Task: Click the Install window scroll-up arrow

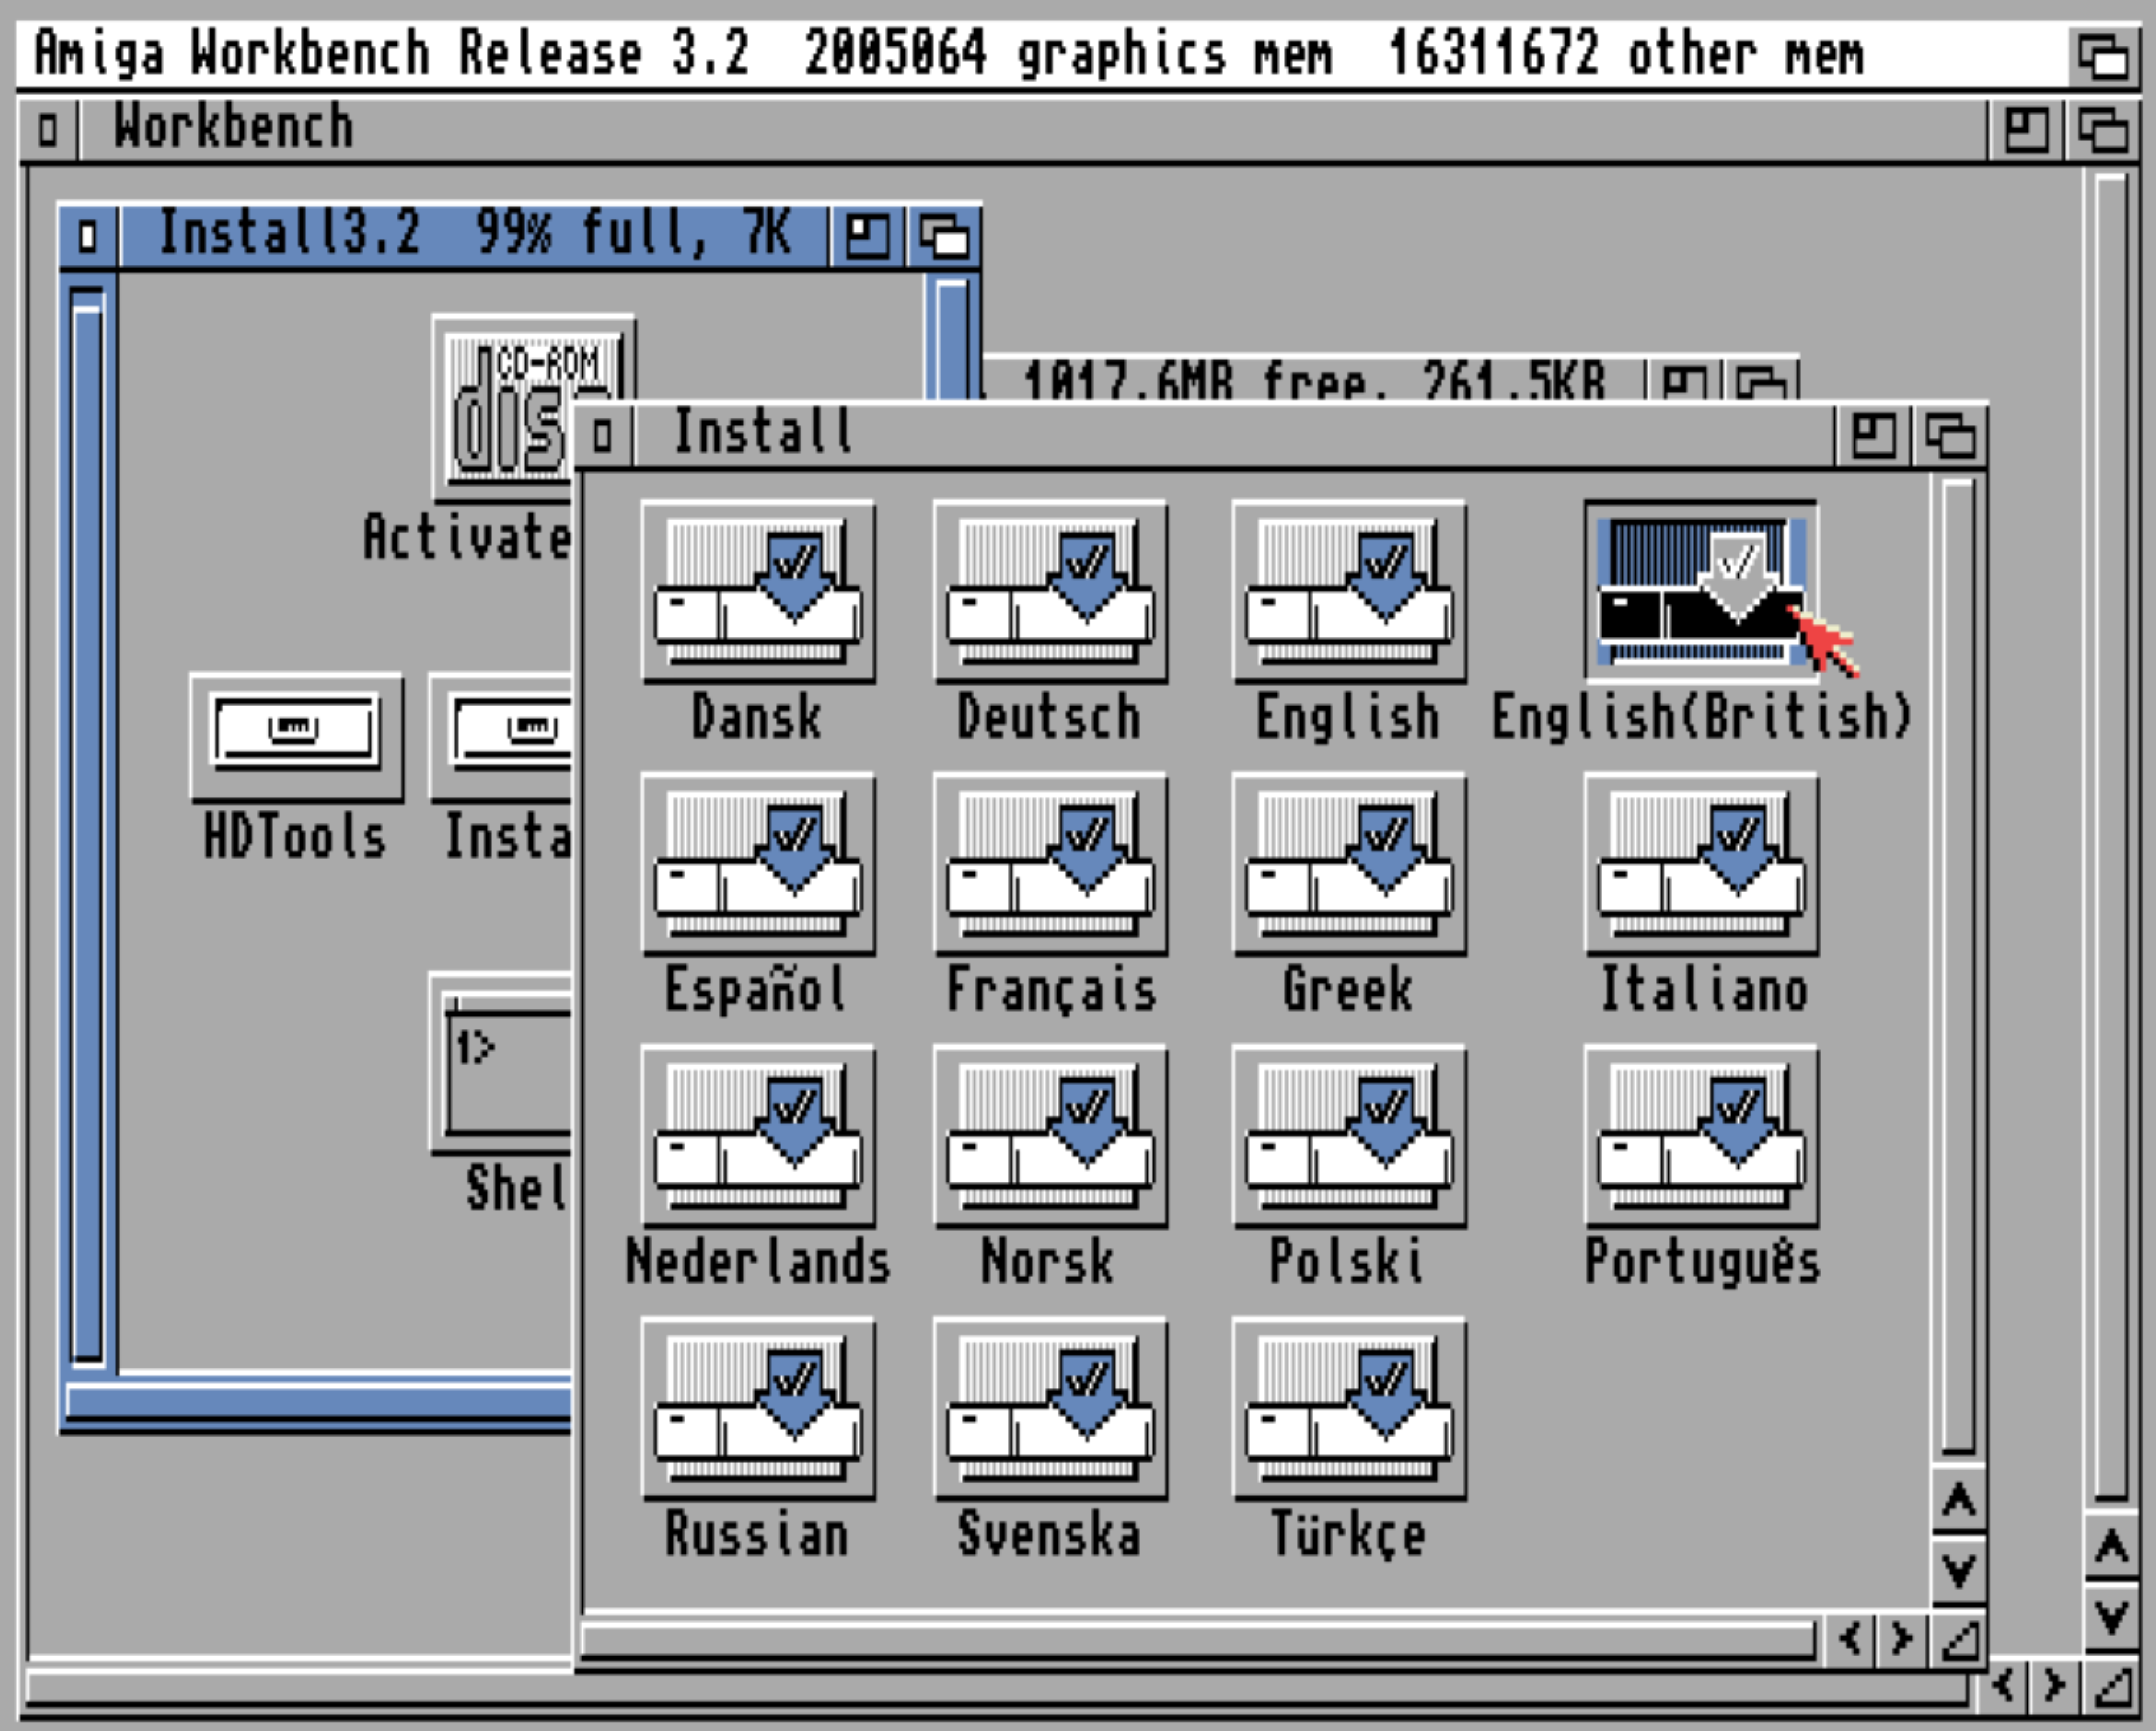Action: pyautogui.click(x=1958, y=1500)
